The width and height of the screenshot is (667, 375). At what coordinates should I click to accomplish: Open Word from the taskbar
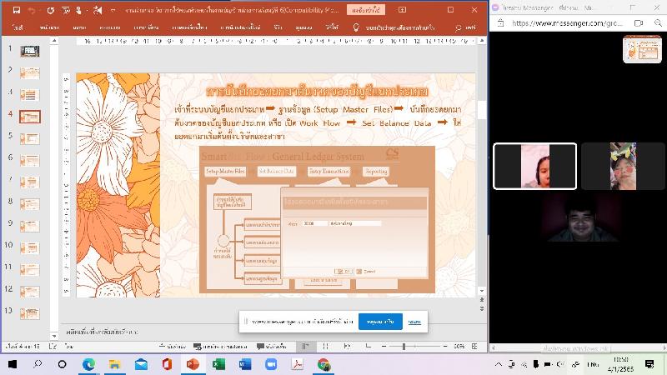[x=244, y=364]
